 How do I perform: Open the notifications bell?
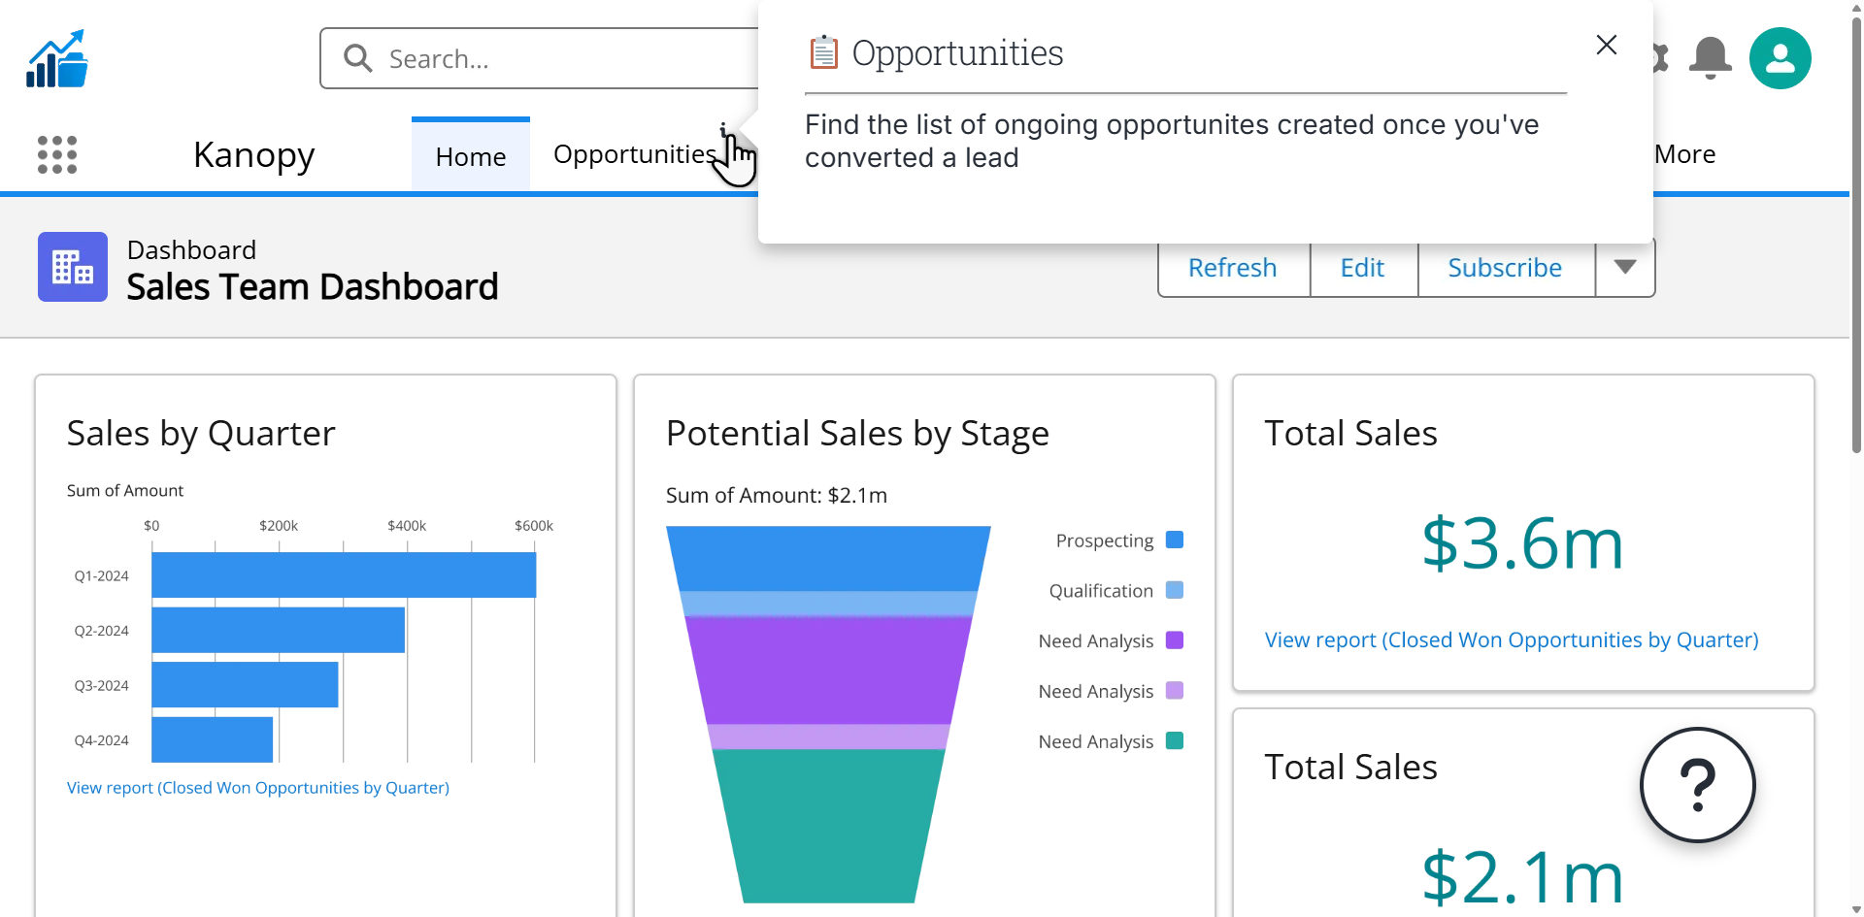[x=1710, y=58]
